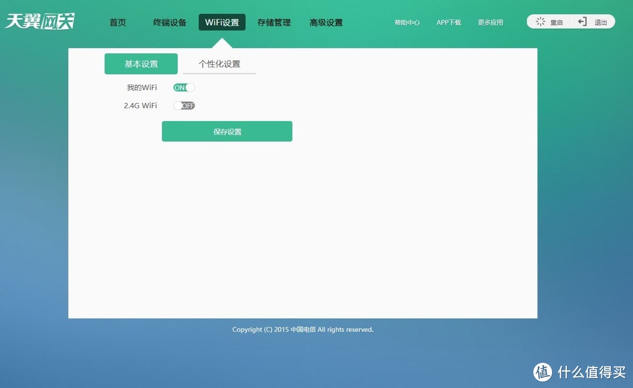The image size is (633, 388).
Task: Select the 基本设置 tab
Action: [x=141, y=63]
